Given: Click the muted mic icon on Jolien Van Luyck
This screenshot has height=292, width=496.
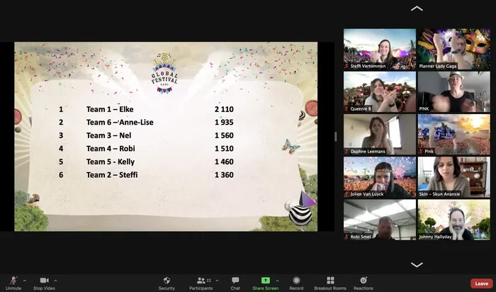Looking at the screenshot, I should 347,194.
